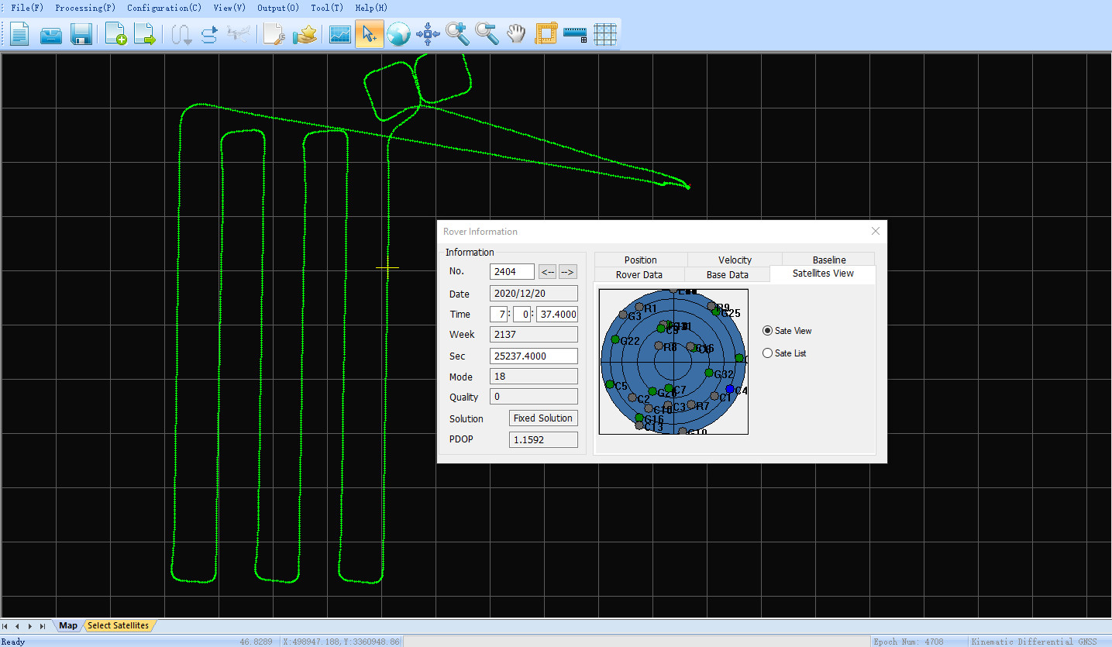This screenshot has width=1112, height=647.
Task: Jump to last tab with navigation arrow
Action: (x=43, y=626)
